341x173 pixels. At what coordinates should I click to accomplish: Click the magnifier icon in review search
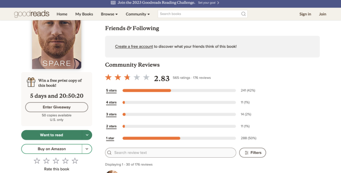click(x=109, y=153)
